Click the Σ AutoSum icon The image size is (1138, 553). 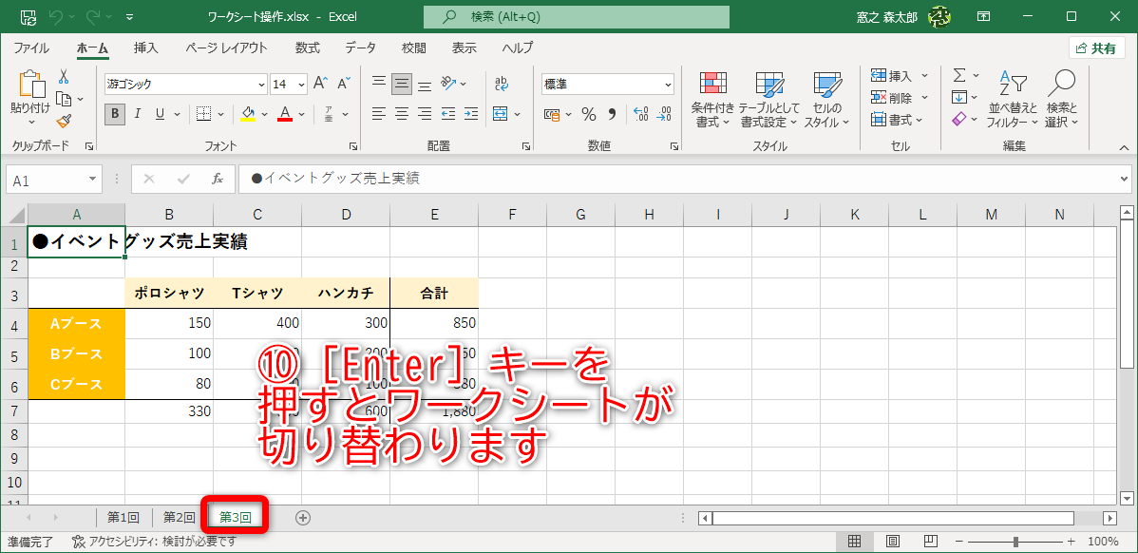click(x=958, y=74)
